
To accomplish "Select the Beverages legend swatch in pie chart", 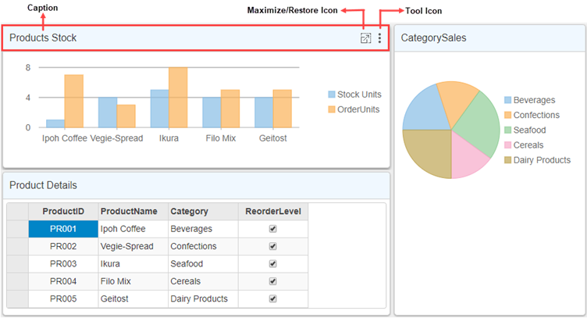I will [x=508, y=100].
